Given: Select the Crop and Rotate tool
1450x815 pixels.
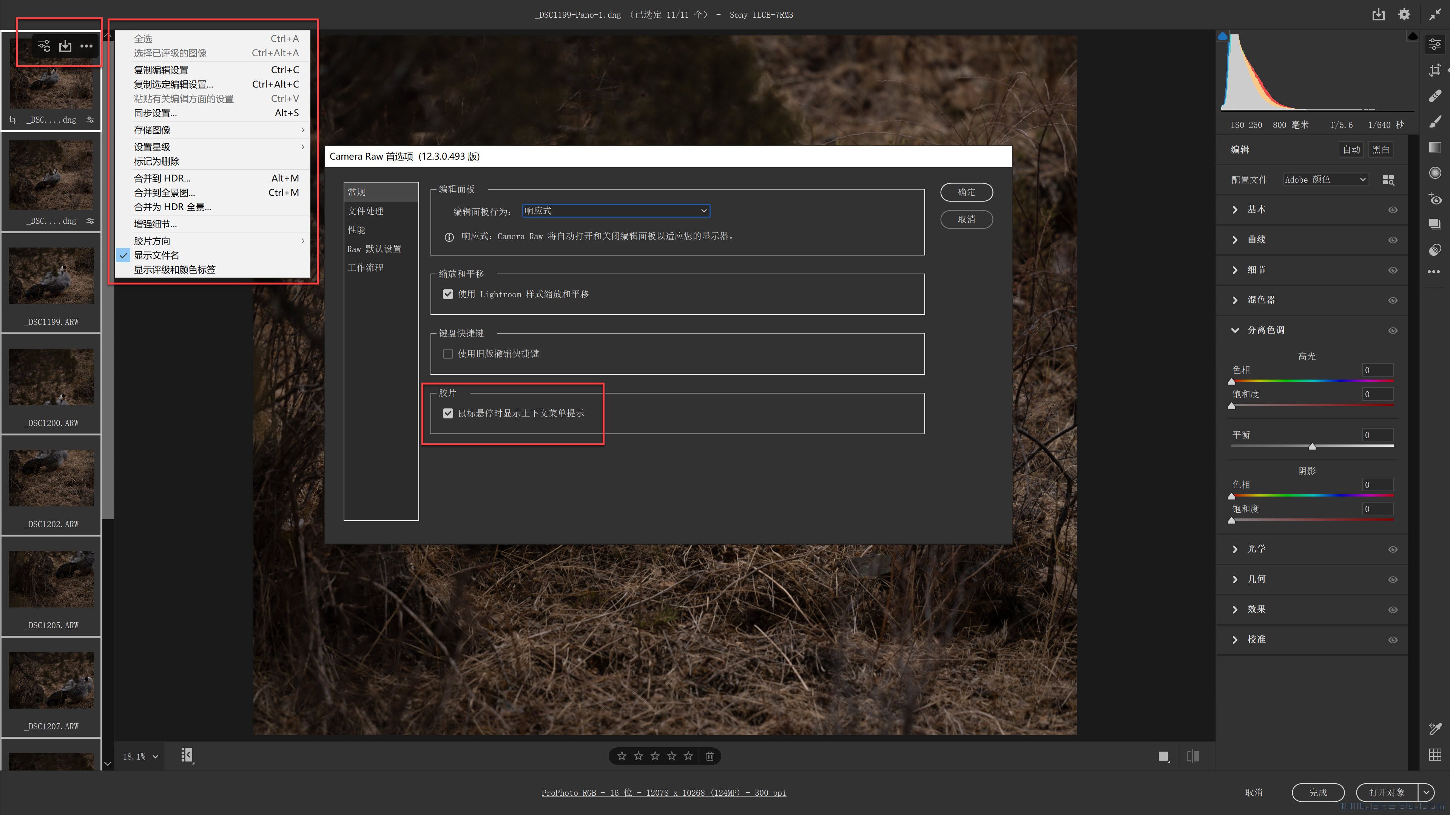Looking at the screenshot, I should coord(1435,70).
